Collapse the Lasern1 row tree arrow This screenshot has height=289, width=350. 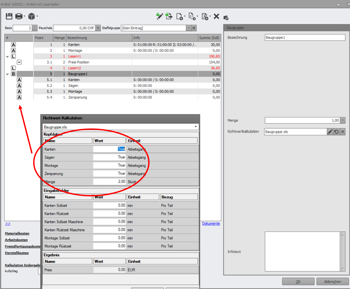click(7, 57)
